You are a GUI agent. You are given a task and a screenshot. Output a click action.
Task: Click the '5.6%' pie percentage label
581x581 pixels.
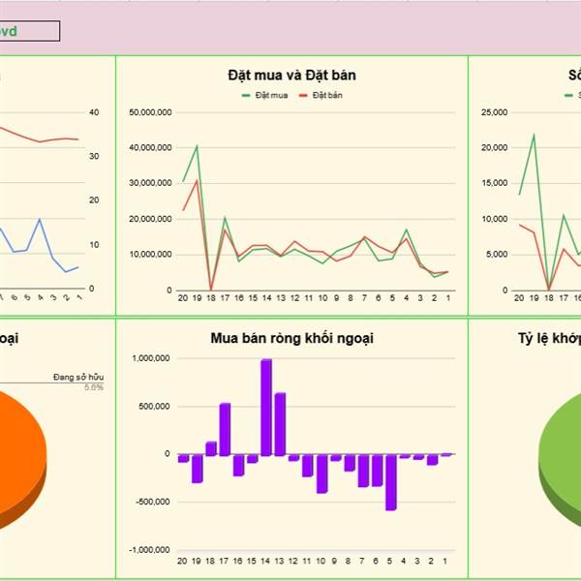click(x=94, y=387)
